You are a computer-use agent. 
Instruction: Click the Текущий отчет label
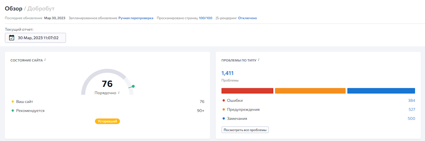pyautogui.click(x=19, y=29)
